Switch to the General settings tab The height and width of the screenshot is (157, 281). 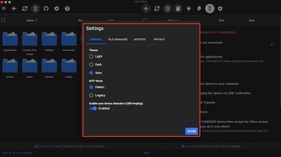pos(96,39)
